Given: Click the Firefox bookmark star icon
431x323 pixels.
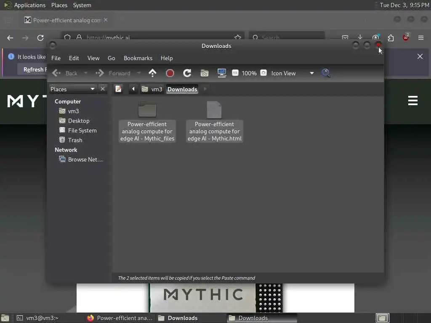Looking at the screenshot, I should coord(238,37).
